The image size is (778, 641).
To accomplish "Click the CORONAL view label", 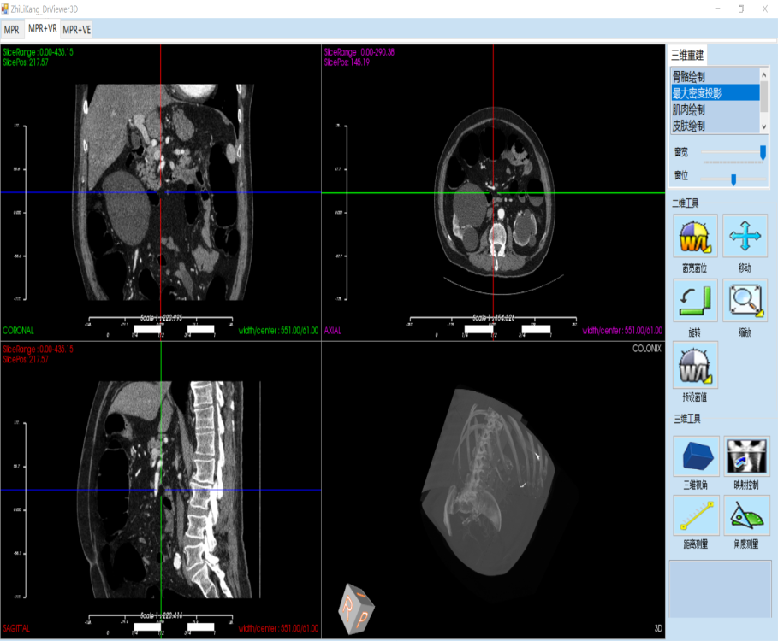I will [x=18, y=331].
